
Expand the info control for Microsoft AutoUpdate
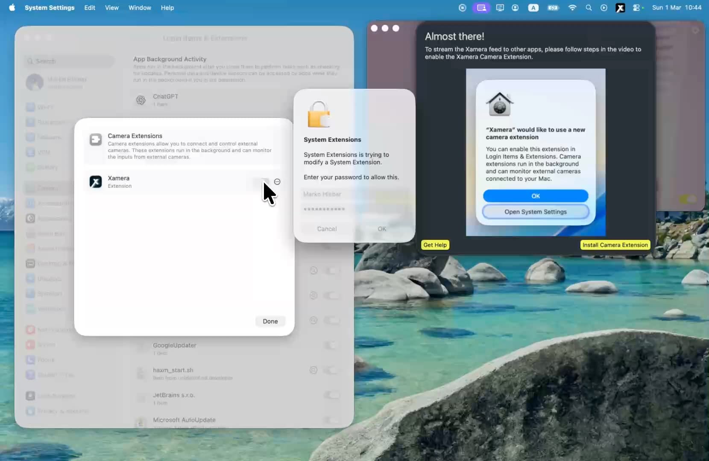tap(314, 420)
